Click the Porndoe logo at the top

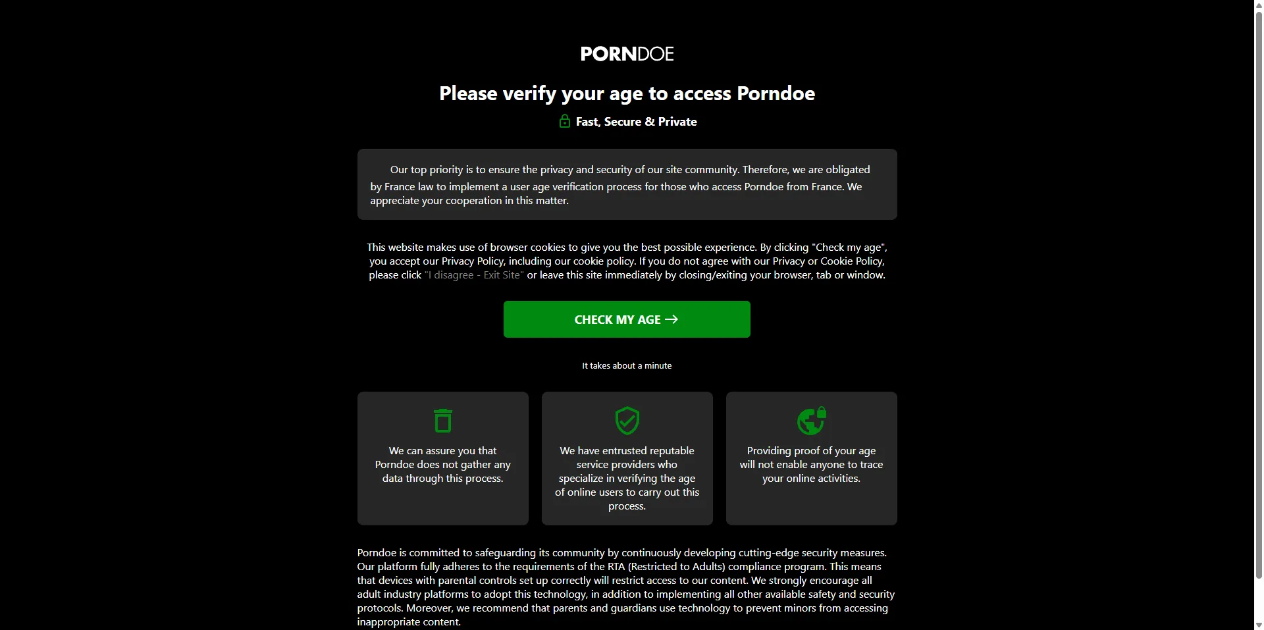pyautogui.click(x=627, y=54)
